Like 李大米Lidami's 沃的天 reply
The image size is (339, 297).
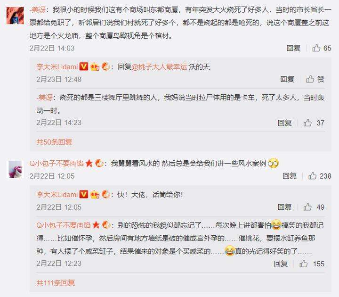[315, 79]
